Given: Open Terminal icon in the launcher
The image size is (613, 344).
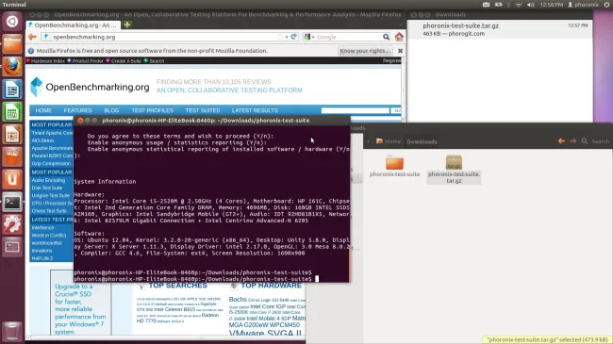Looking at the screenshot, I should [x=12, y=202].
